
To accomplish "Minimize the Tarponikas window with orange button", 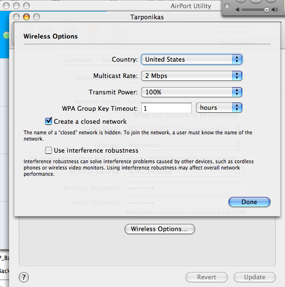I will point(26,17).
